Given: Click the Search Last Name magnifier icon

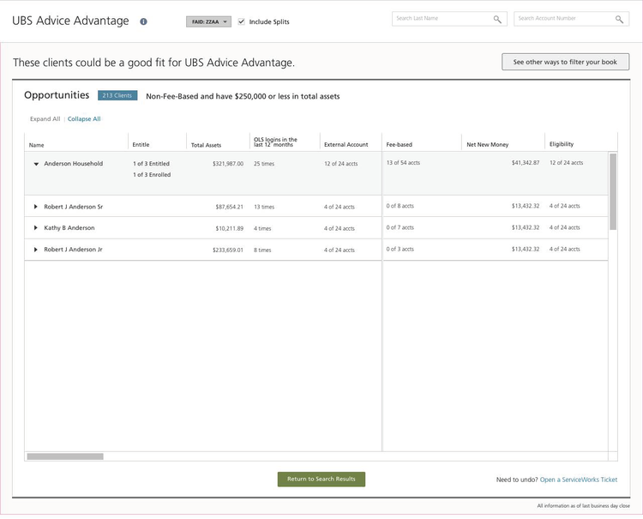Looking at the screenshot, I should (497, 19).
